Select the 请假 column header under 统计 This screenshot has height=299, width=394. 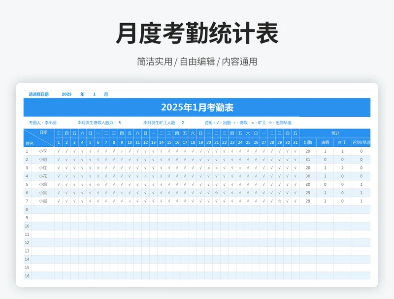[325, 142]
